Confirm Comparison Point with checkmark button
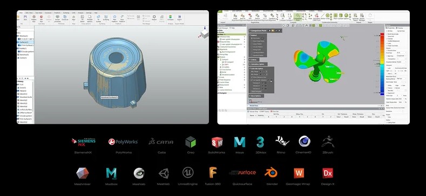 pyautogui.click(x=276, y=31)
